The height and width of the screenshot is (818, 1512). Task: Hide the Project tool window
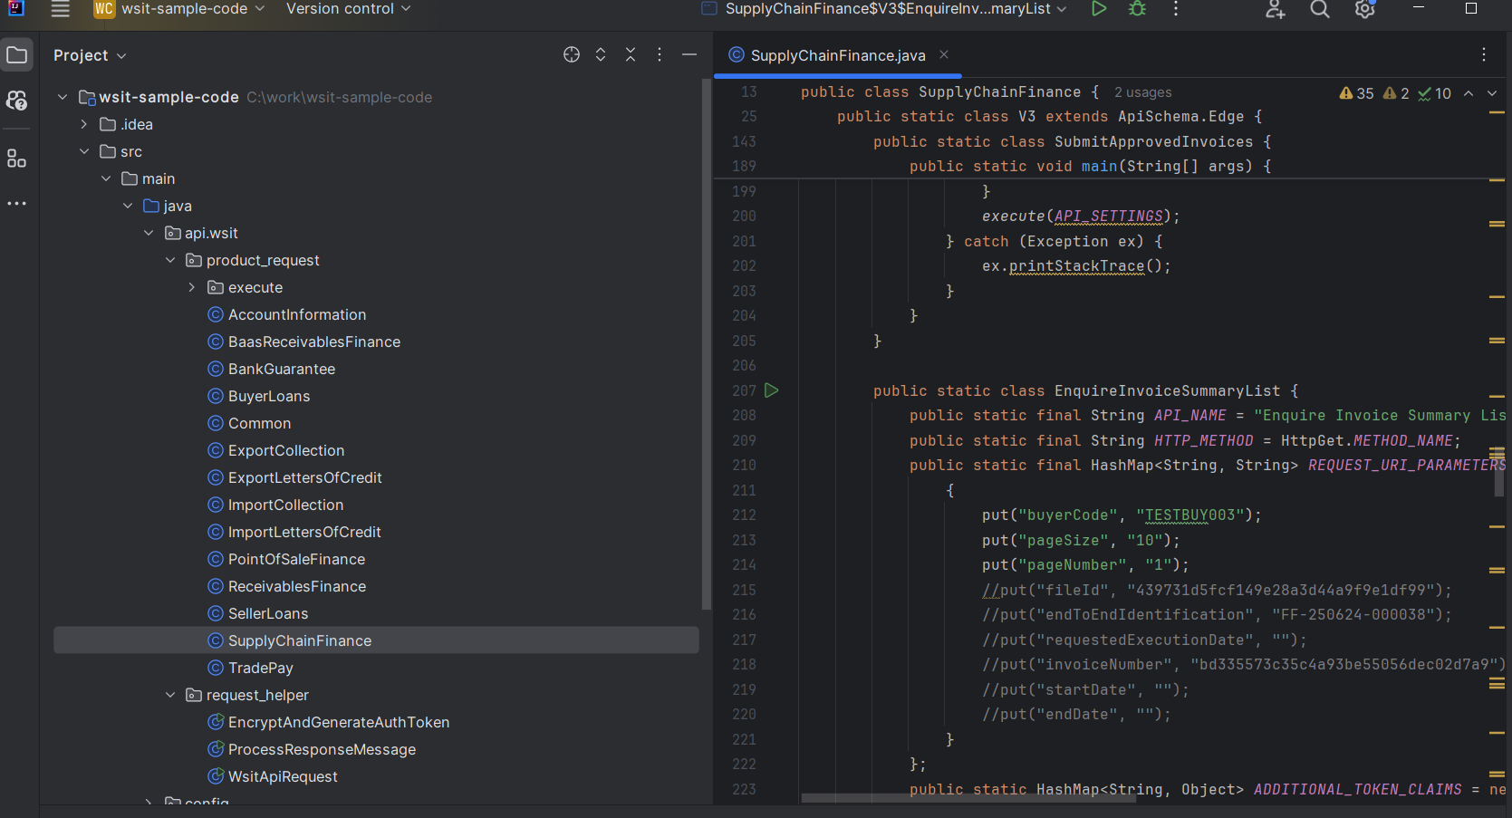pos(689,54)
